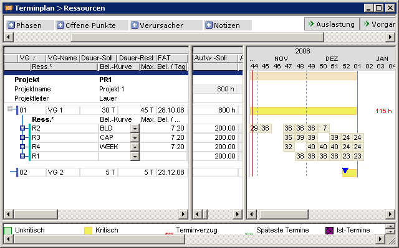Click the VG-Name column header
This screenshot has height=248, width=399.
(62, 58)
